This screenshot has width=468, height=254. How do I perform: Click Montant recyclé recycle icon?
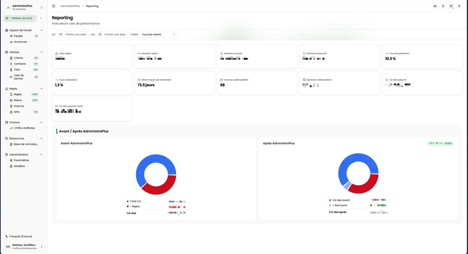click(222, 53)
